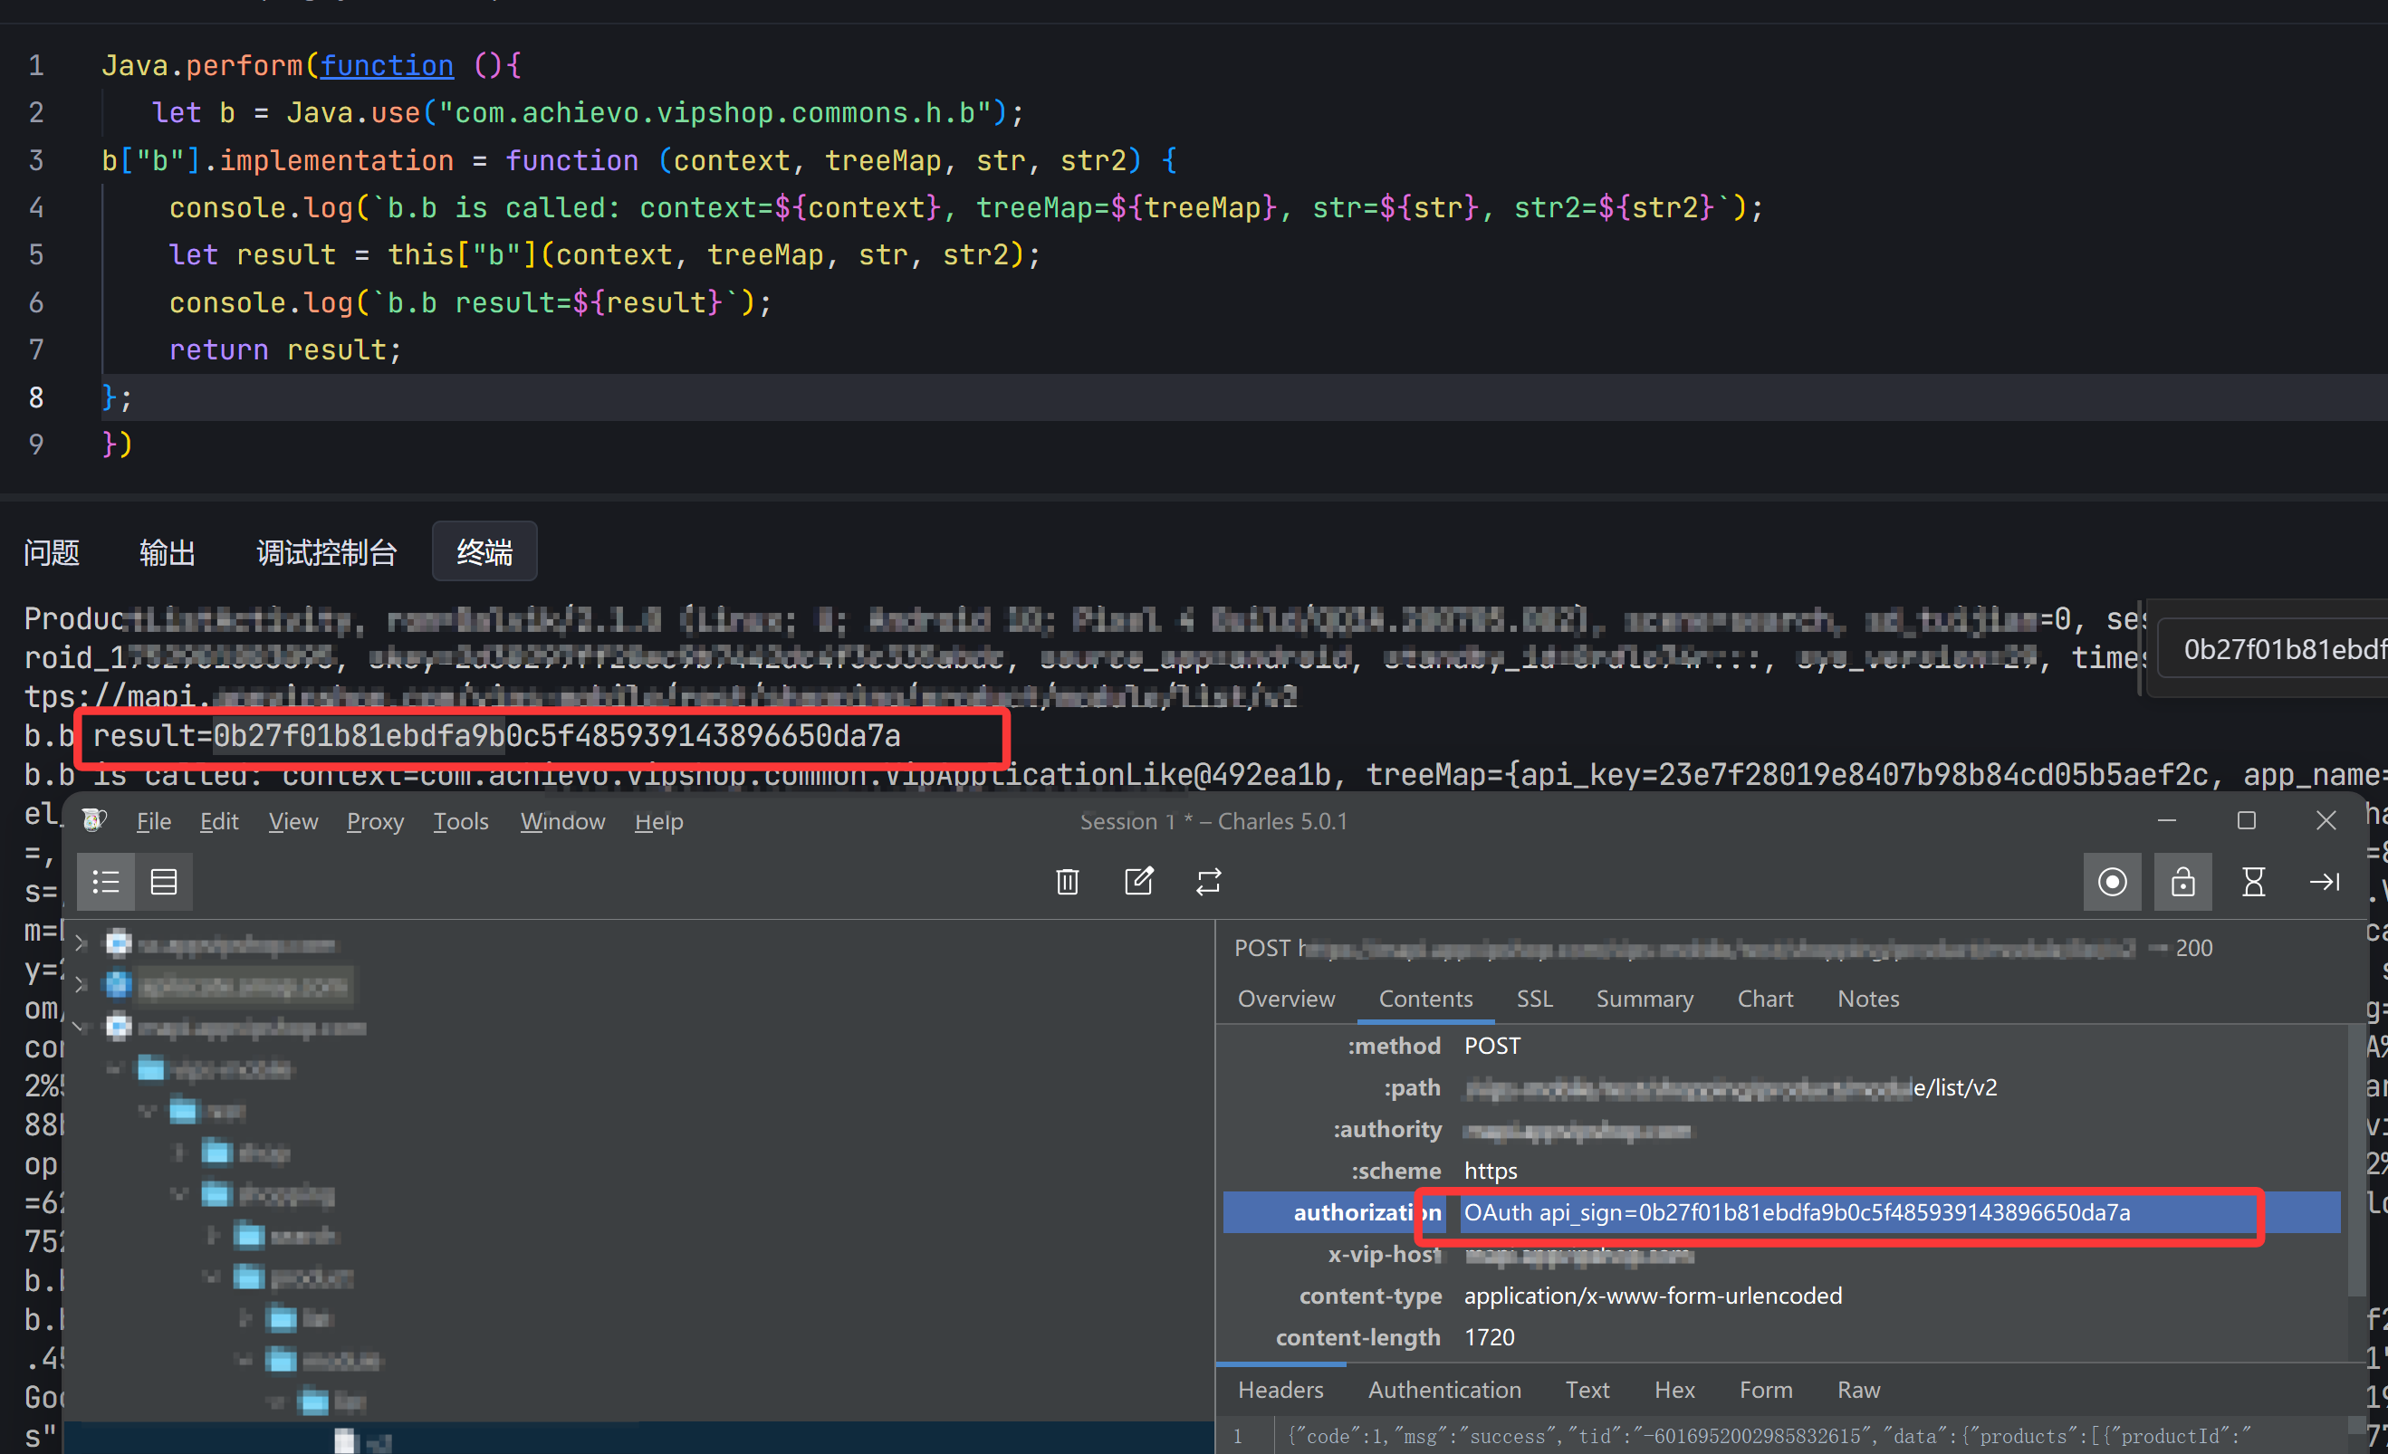Click the Repeat request icon in Charles

(x=1209, y=882)
